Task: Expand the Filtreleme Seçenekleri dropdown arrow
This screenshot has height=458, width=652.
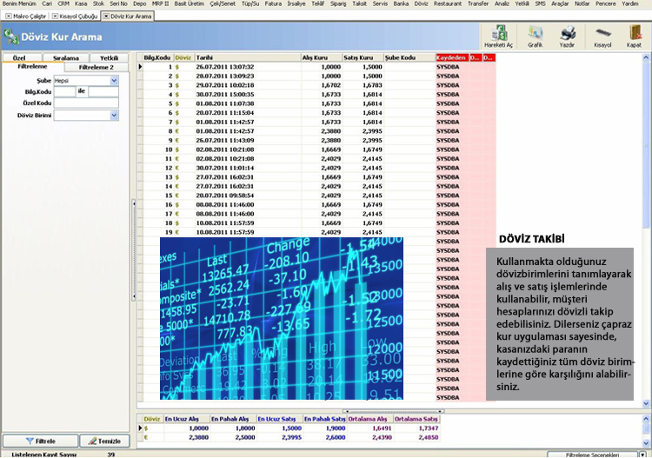Action: tap(646, 454)
